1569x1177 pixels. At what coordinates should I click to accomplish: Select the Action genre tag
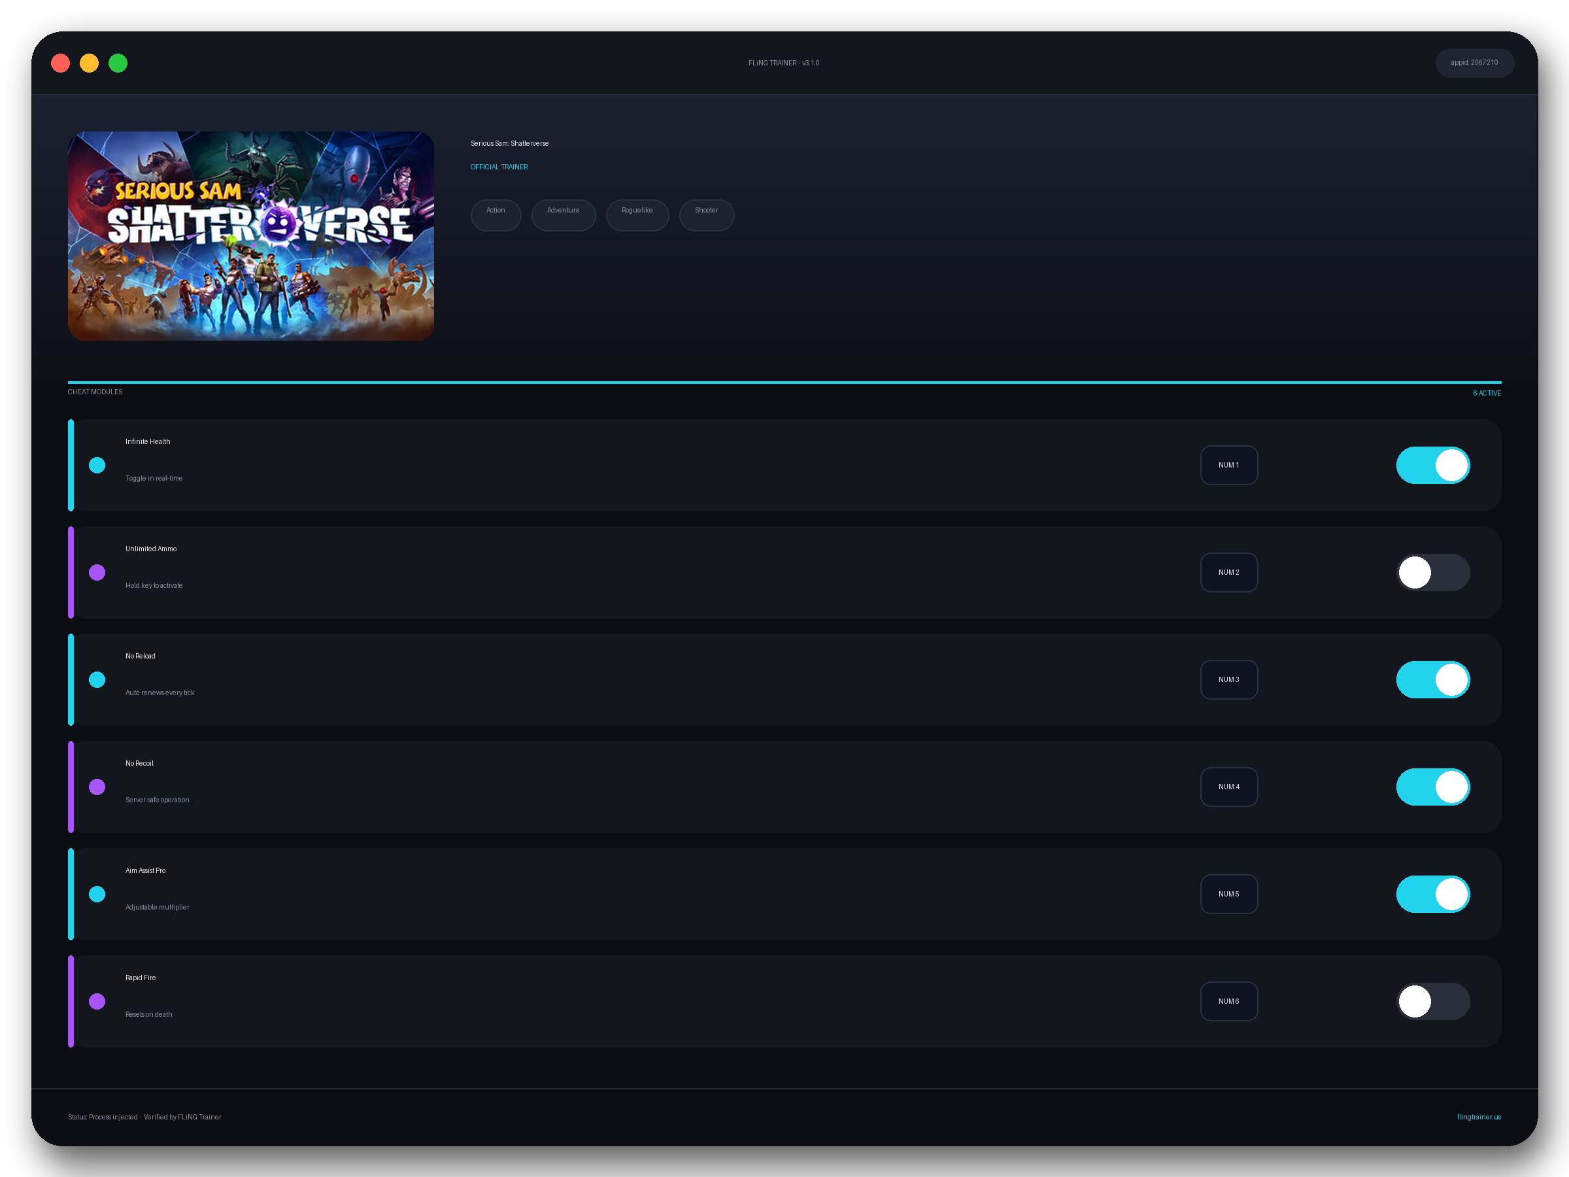[x=496, y=215]
